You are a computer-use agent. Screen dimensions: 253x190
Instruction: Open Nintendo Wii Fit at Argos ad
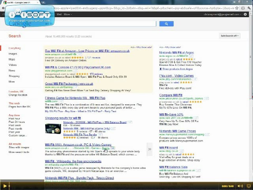coord(177,53)
